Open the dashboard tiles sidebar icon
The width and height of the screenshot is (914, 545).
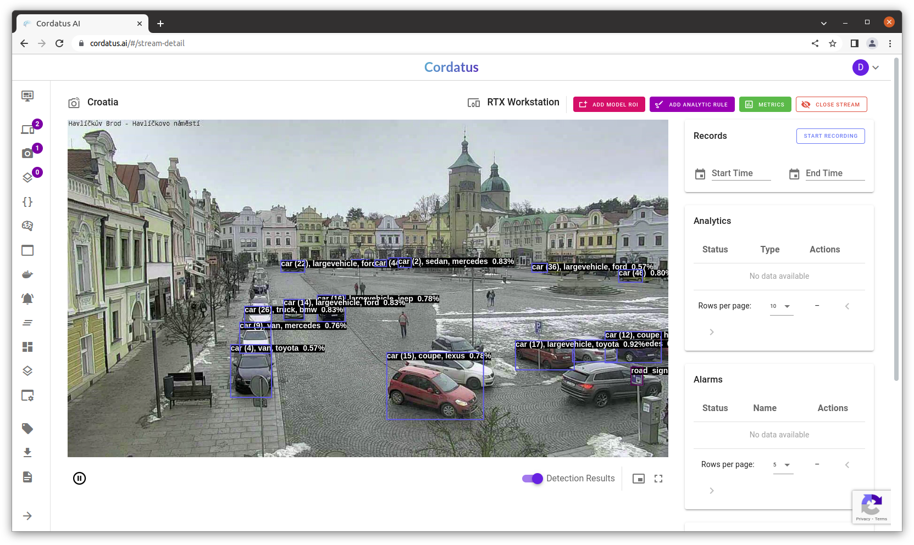pos(27,347)
